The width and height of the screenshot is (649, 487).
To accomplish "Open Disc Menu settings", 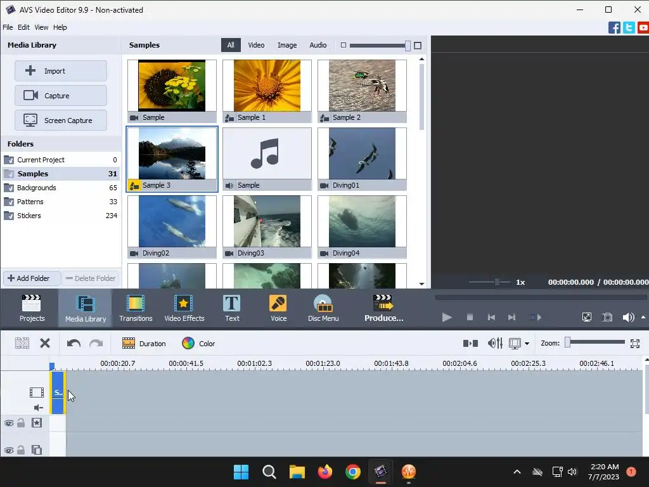I will (x=323, y=308).
